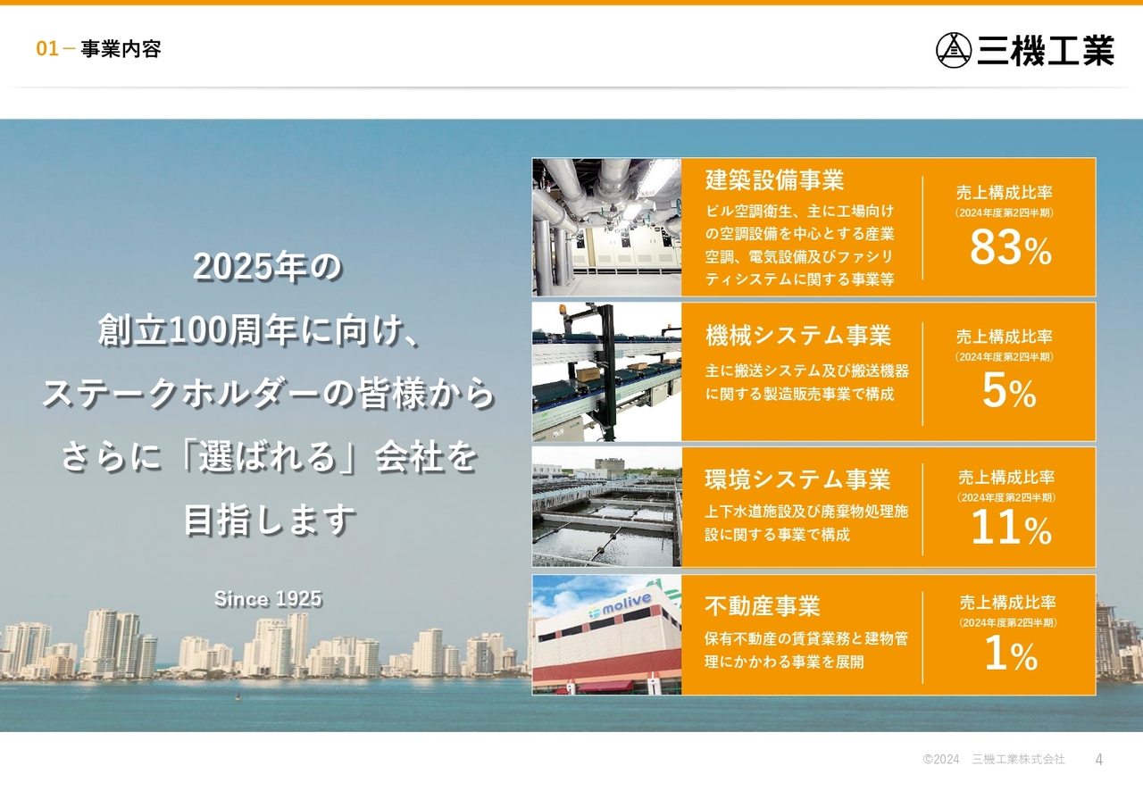Open the piping facility photo thumbnail

[x=607, y=226]
